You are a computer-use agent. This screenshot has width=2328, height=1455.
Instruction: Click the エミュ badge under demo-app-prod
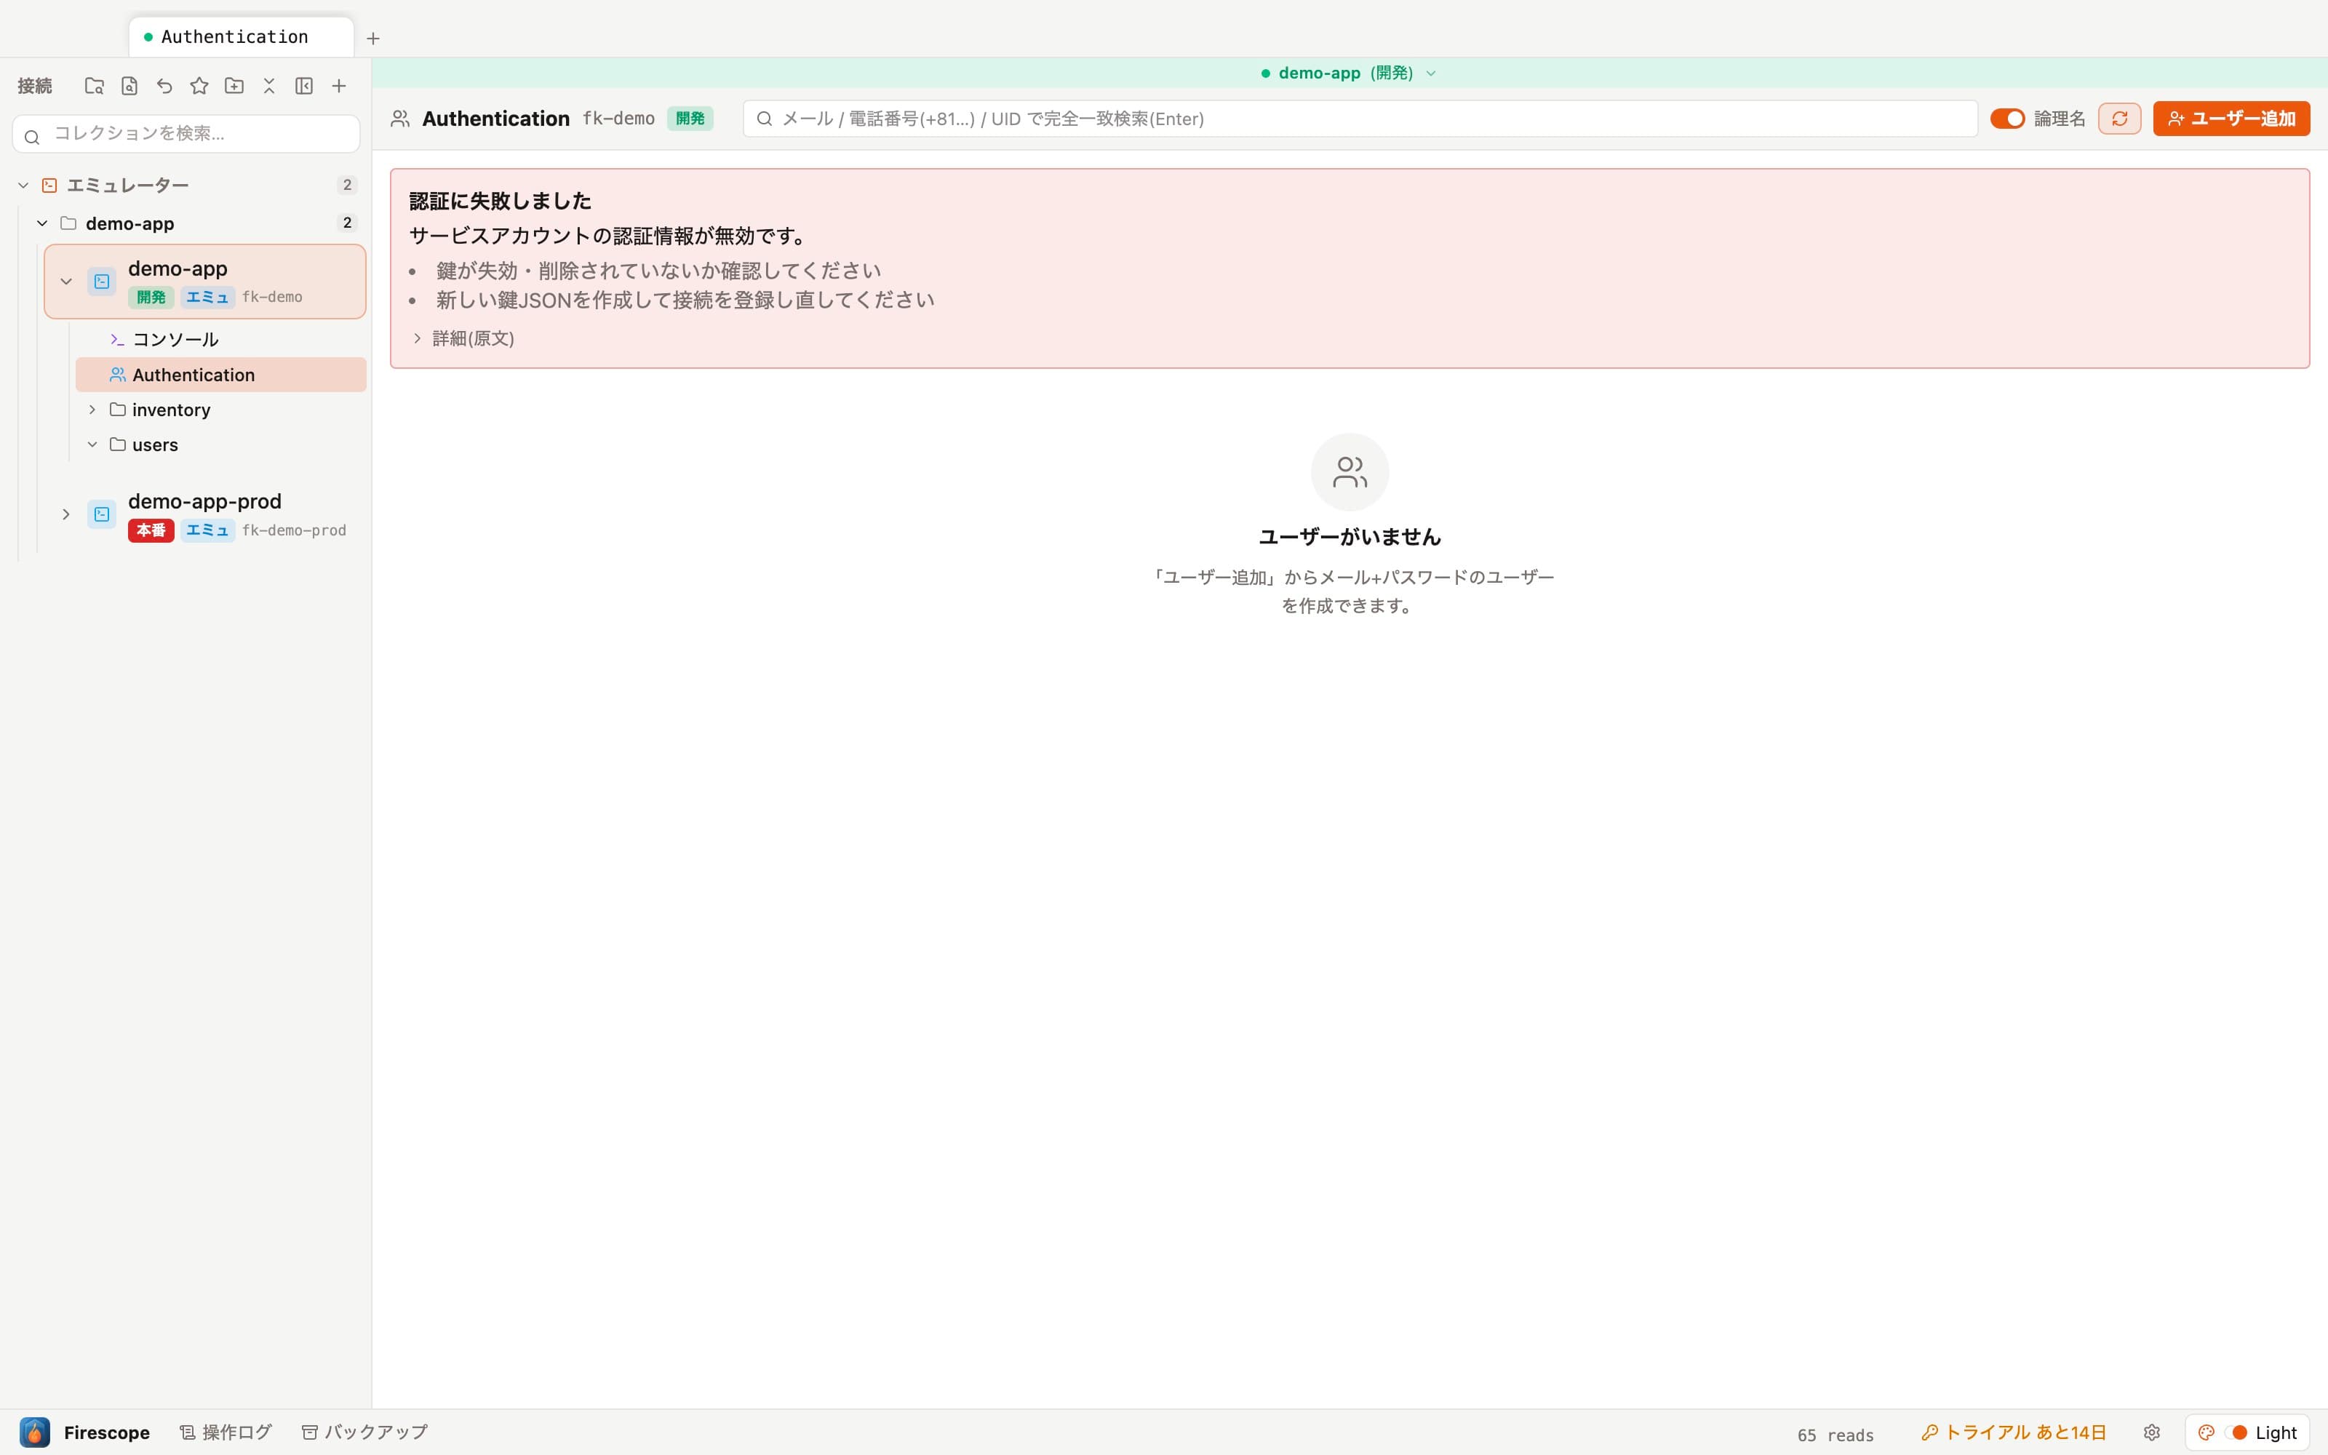point(208,530)
